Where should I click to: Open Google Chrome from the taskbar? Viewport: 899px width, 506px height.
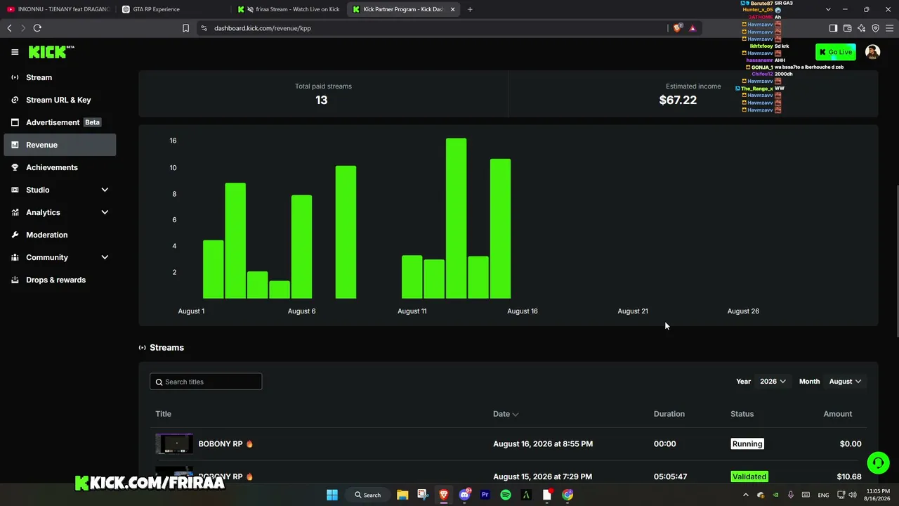point(567,495)
